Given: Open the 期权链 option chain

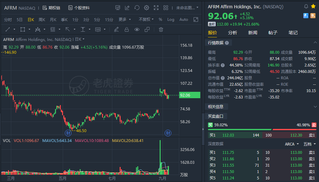Looking at the screenshot, I should (x=52, y=8).
